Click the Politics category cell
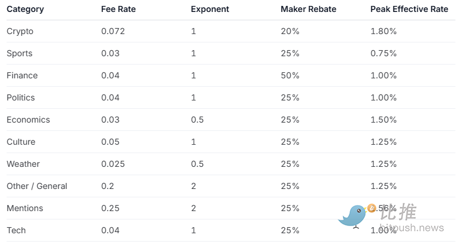This screenshot has height=244, width=456. point(21,97)
